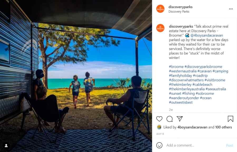This screenshot has height=152, width=237.
Task: Open the #broome hashtag
Action: tap(176, 67)
